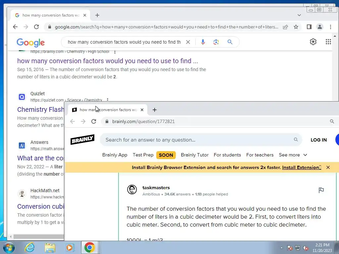Click the horizontal scrollbar in Google window
This screenshot has width=339, height=254.
[38, 236]
